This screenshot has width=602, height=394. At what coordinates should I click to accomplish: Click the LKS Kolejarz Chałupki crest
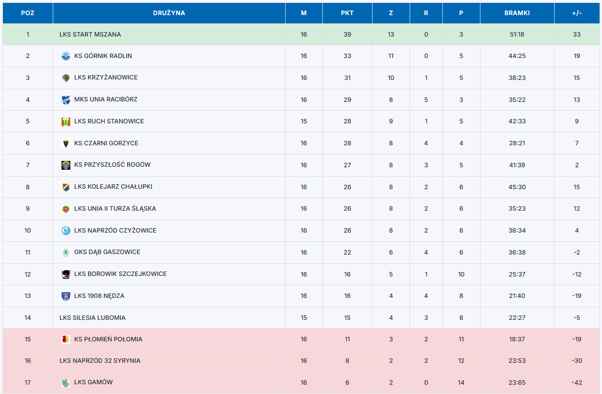pos(65,187)
